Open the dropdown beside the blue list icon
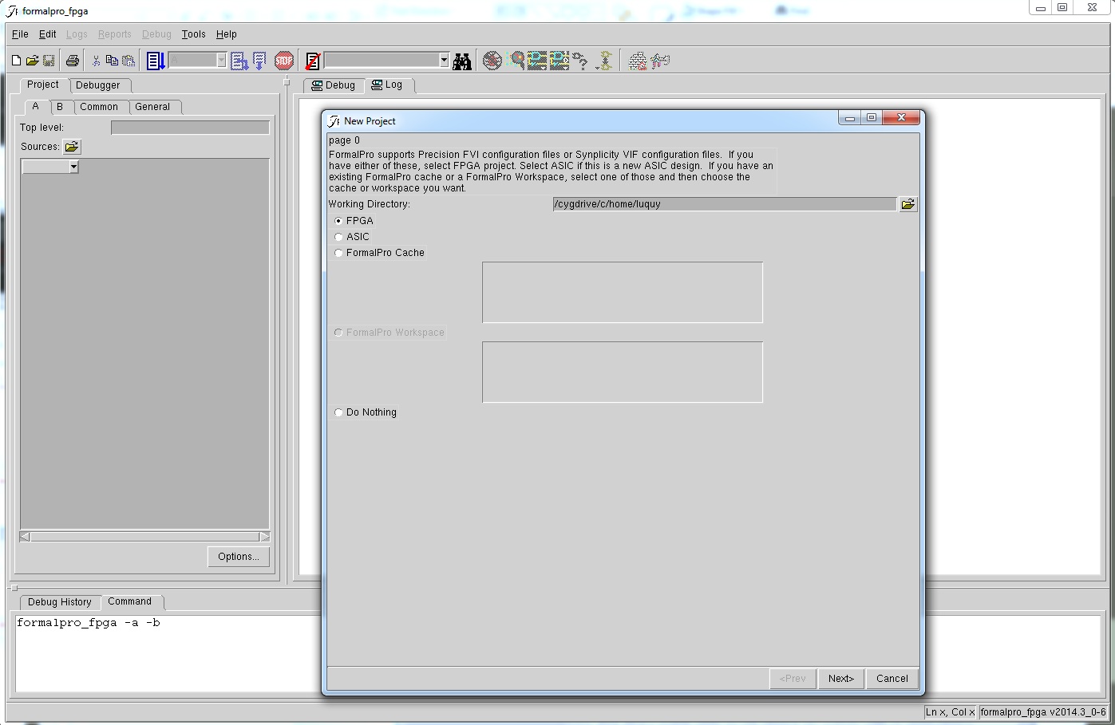Image resolution: width=1115 pixels, height=725 pixels. coord(221,61)
